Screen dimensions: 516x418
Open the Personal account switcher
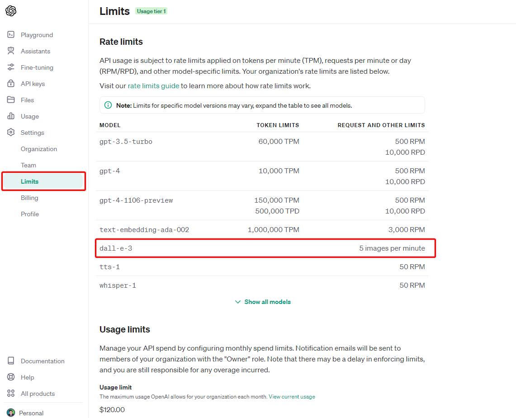tap(31, 413)
